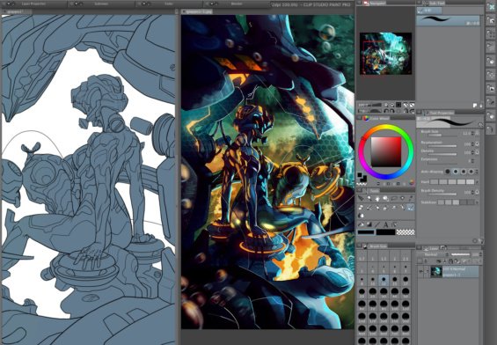Open the panel menu left of Brush Size tab
Image resolution: width=497 pixels, height=345 pixels.
360,246
